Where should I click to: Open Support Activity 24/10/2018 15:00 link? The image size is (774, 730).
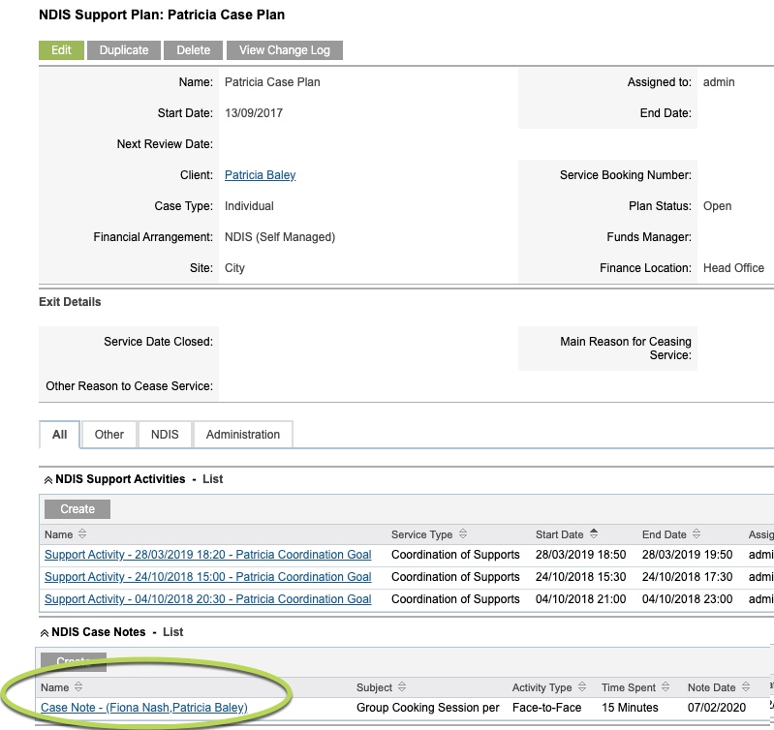click(208, 577)
